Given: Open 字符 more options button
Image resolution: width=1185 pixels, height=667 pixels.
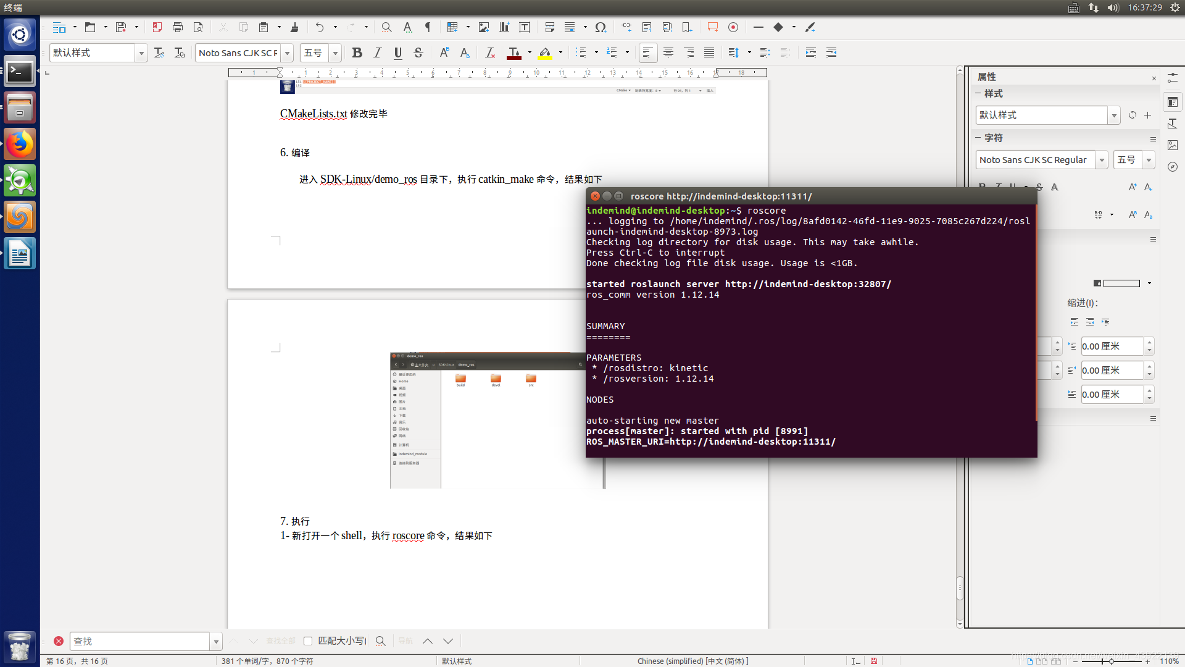Looking at the screenshot, I should (1153, 139).
